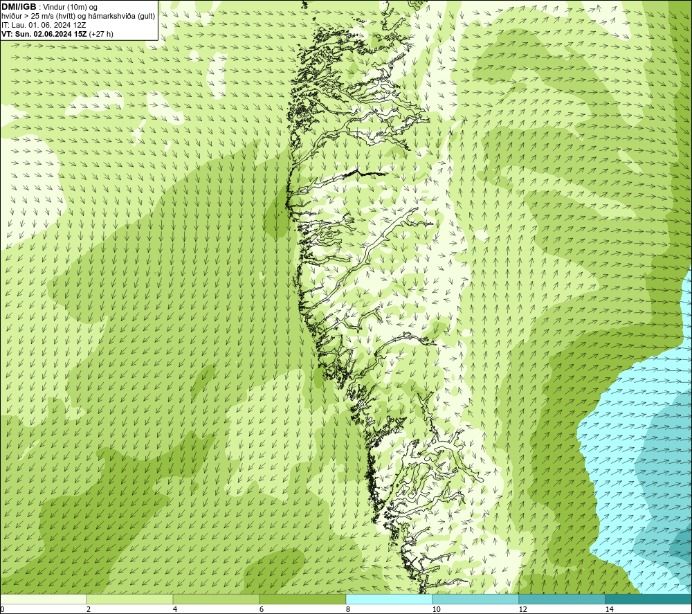This screenshot has height=614, width=692.
Task: Click the 0–2 m/s palest color band
Action: [43, 599]
